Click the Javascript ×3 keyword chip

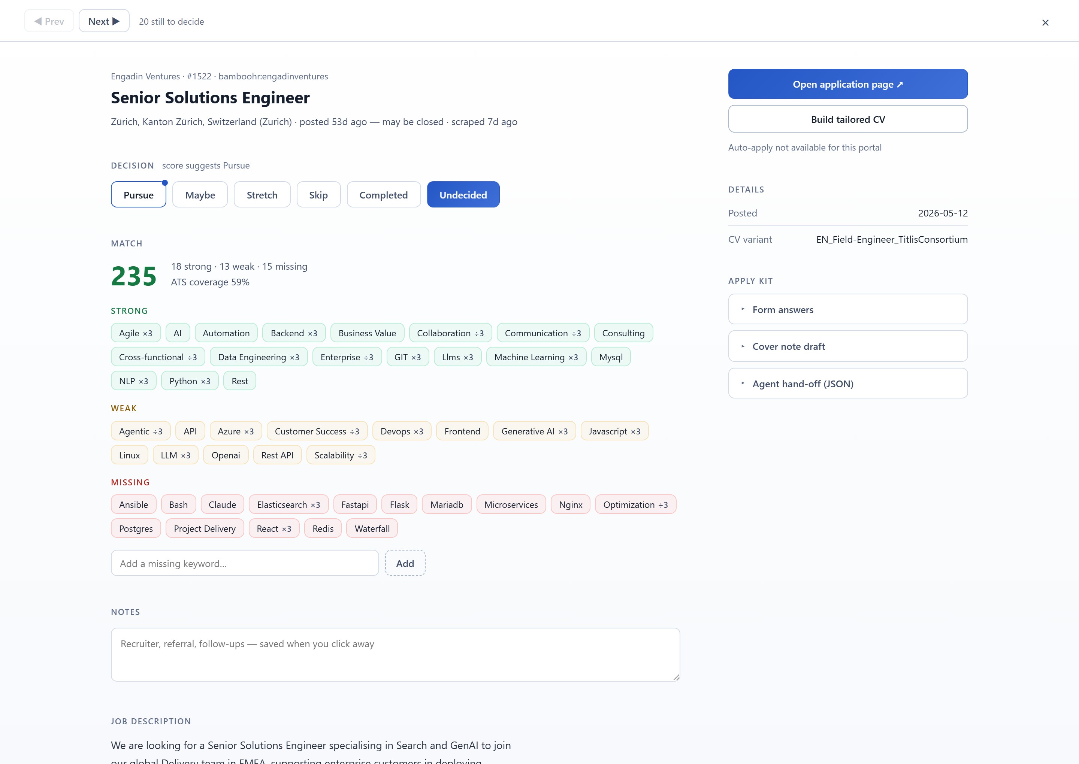[614, 431]
